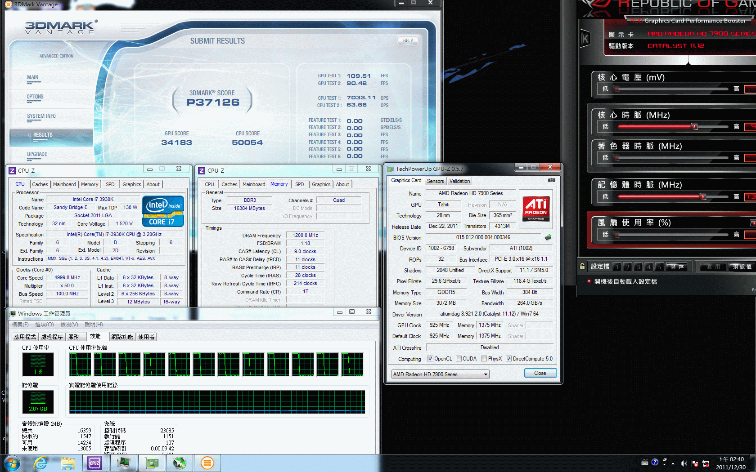
Task: Click the 儲存 save profile button
Action: click(x=677, y=267)
